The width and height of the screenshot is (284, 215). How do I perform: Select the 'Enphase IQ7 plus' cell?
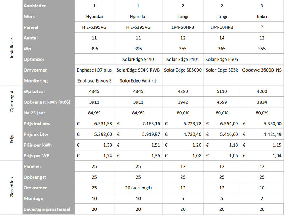click(94, 70)
